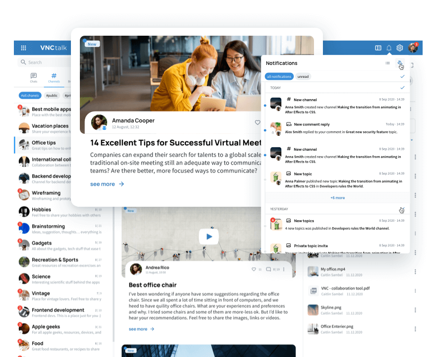Select the unread notifications filter
Image resolution: width=437 pixels, height=357 pixels.
point(303,76)
